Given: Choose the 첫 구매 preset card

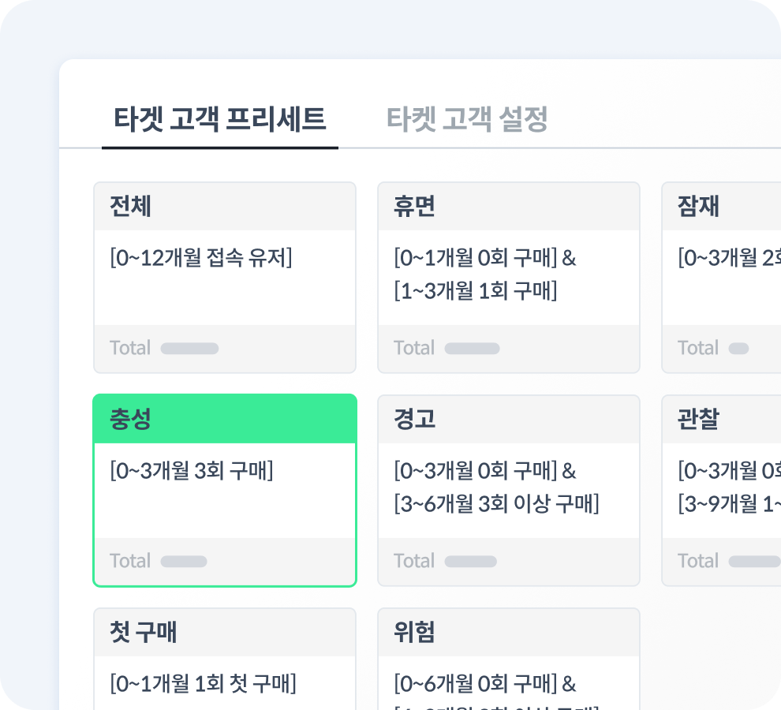Looking at the screenshot, I should point(225,659).
